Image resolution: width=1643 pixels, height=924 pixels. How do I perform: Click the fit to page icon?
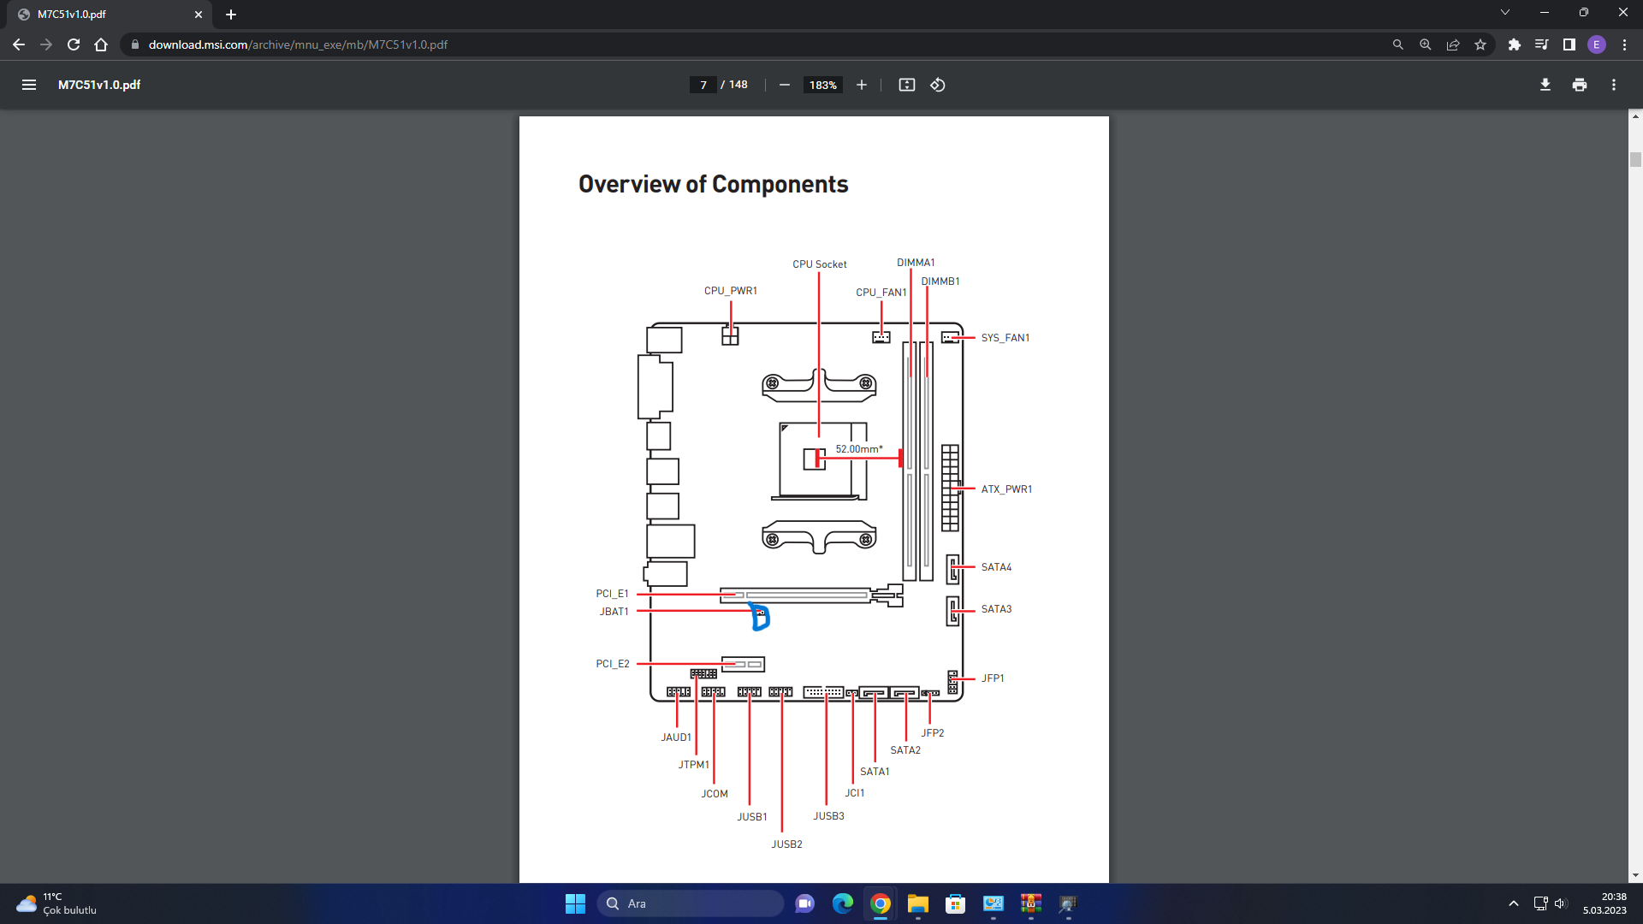pyautogui.click(x=907, y=85)
